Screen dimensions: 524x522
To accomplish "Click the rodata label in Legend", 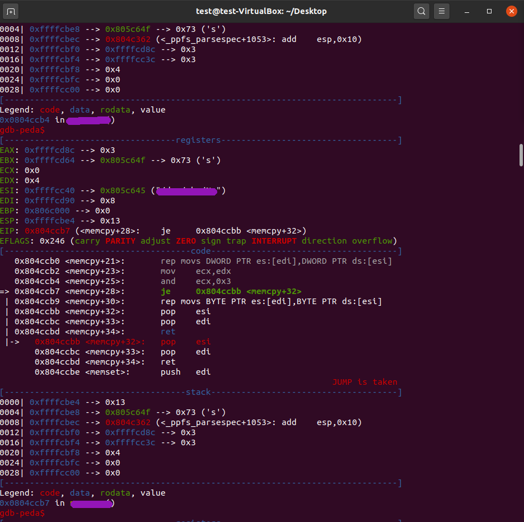I will (115, 492).
